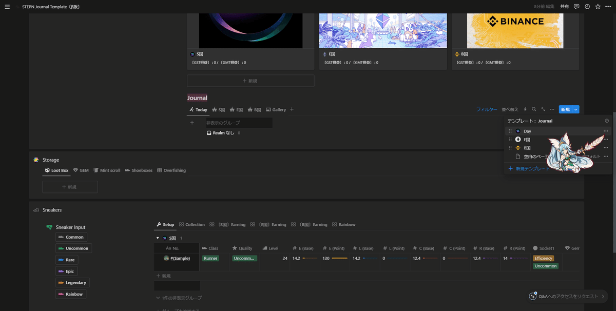Click the Sneaker Input icon
This screenshot has height=311, width=616.
point(49,227)
